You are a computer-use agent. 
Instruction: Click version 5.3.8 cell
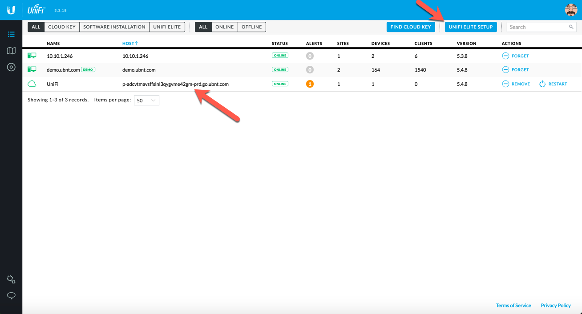point(463,56)
